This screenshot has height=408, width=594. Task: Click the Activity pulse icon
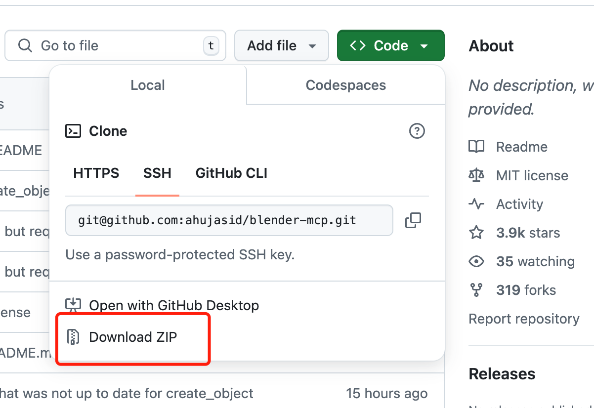(476, 204)
